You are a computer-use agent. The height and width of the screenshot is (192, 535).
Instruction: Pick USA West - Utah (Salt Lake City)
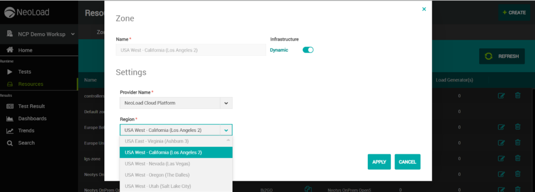176,186
